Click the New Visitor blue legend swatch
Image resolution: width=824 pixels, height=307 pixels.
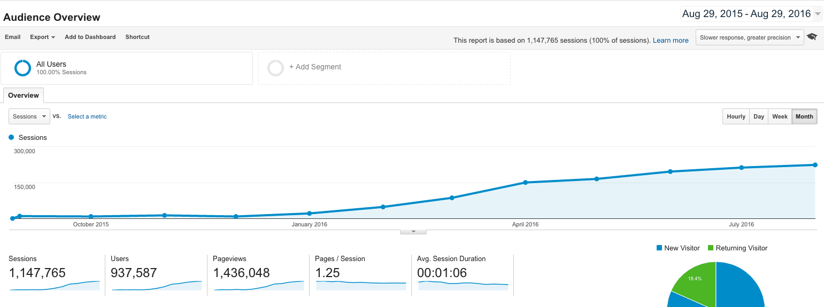pos(659,248)
